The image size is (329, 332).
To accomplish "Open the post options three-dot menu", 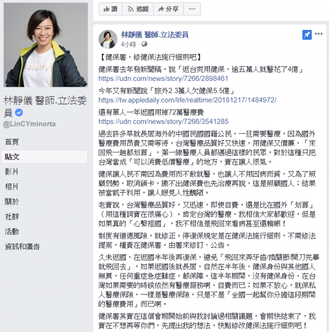I will pos(319,34).
